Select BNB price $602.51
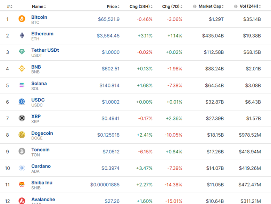 [110, 69]
